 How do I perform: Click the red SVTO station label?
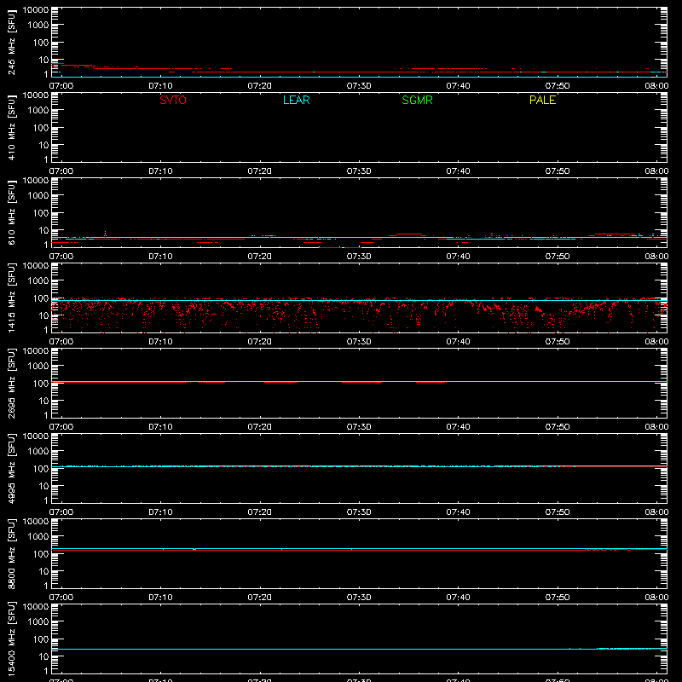click(173, 100)
